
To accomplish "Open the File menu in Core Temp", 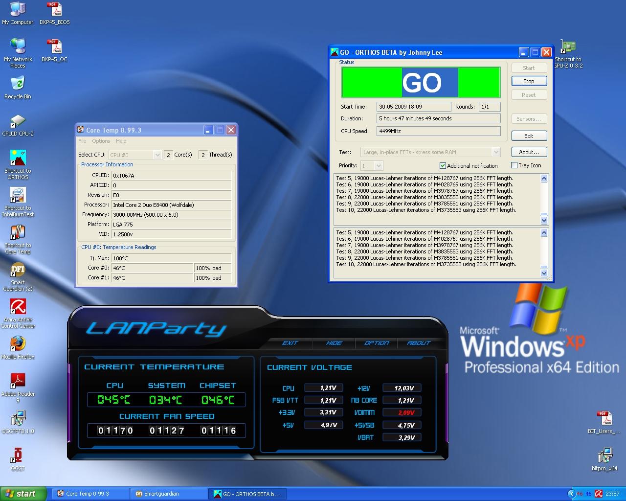I will click(x=82, y=141).
